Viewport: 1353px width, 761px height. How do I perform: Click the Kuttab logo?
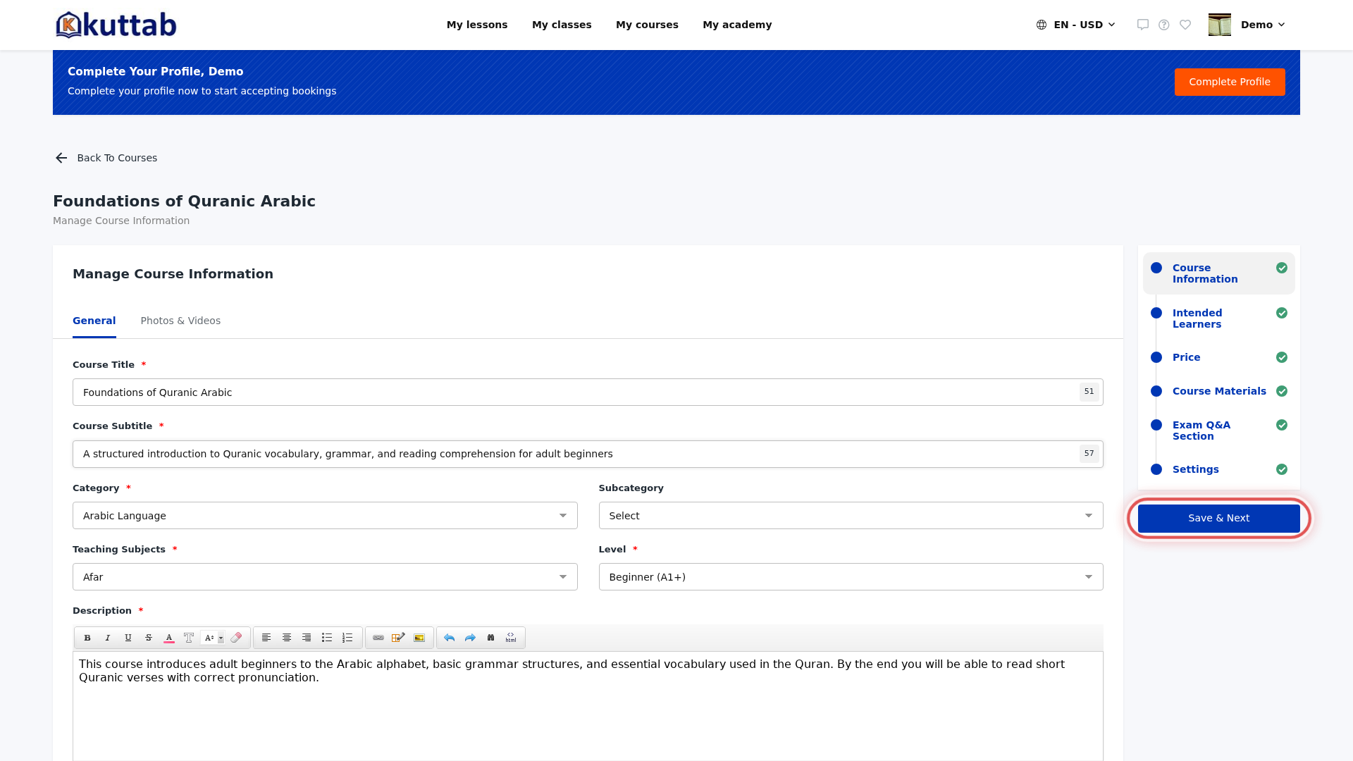pyautogui.click(x=116, y=25)
